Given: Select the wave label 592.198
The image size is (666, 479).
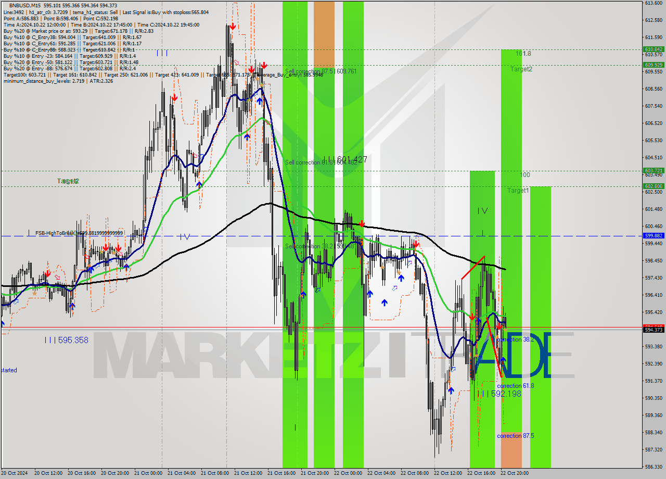Looking at the screenshot, I should 499,394.
